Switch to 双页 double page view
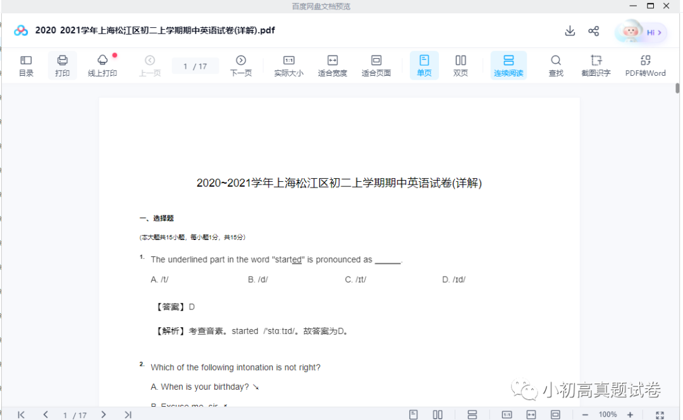Screen dimensions: 683x420 [x=460, y=66]
